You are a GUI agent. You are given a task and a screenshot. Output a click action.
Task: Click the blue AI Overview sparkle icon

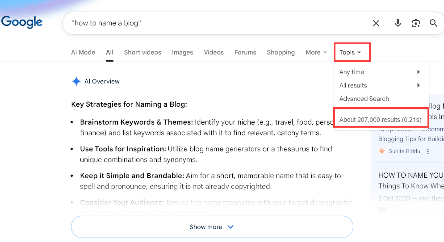[76, 81]
